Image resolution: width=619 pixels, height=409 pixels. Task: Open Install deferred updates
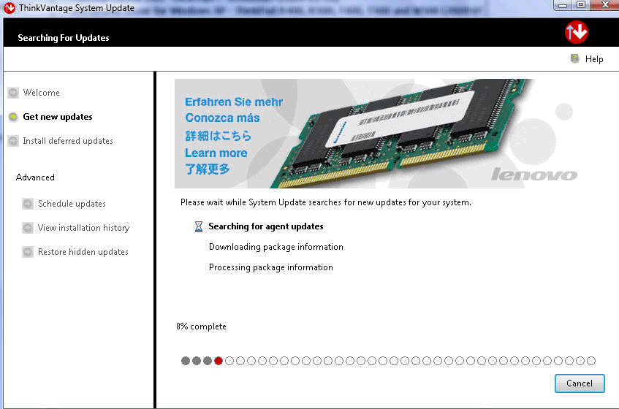[x=68, y=141]
